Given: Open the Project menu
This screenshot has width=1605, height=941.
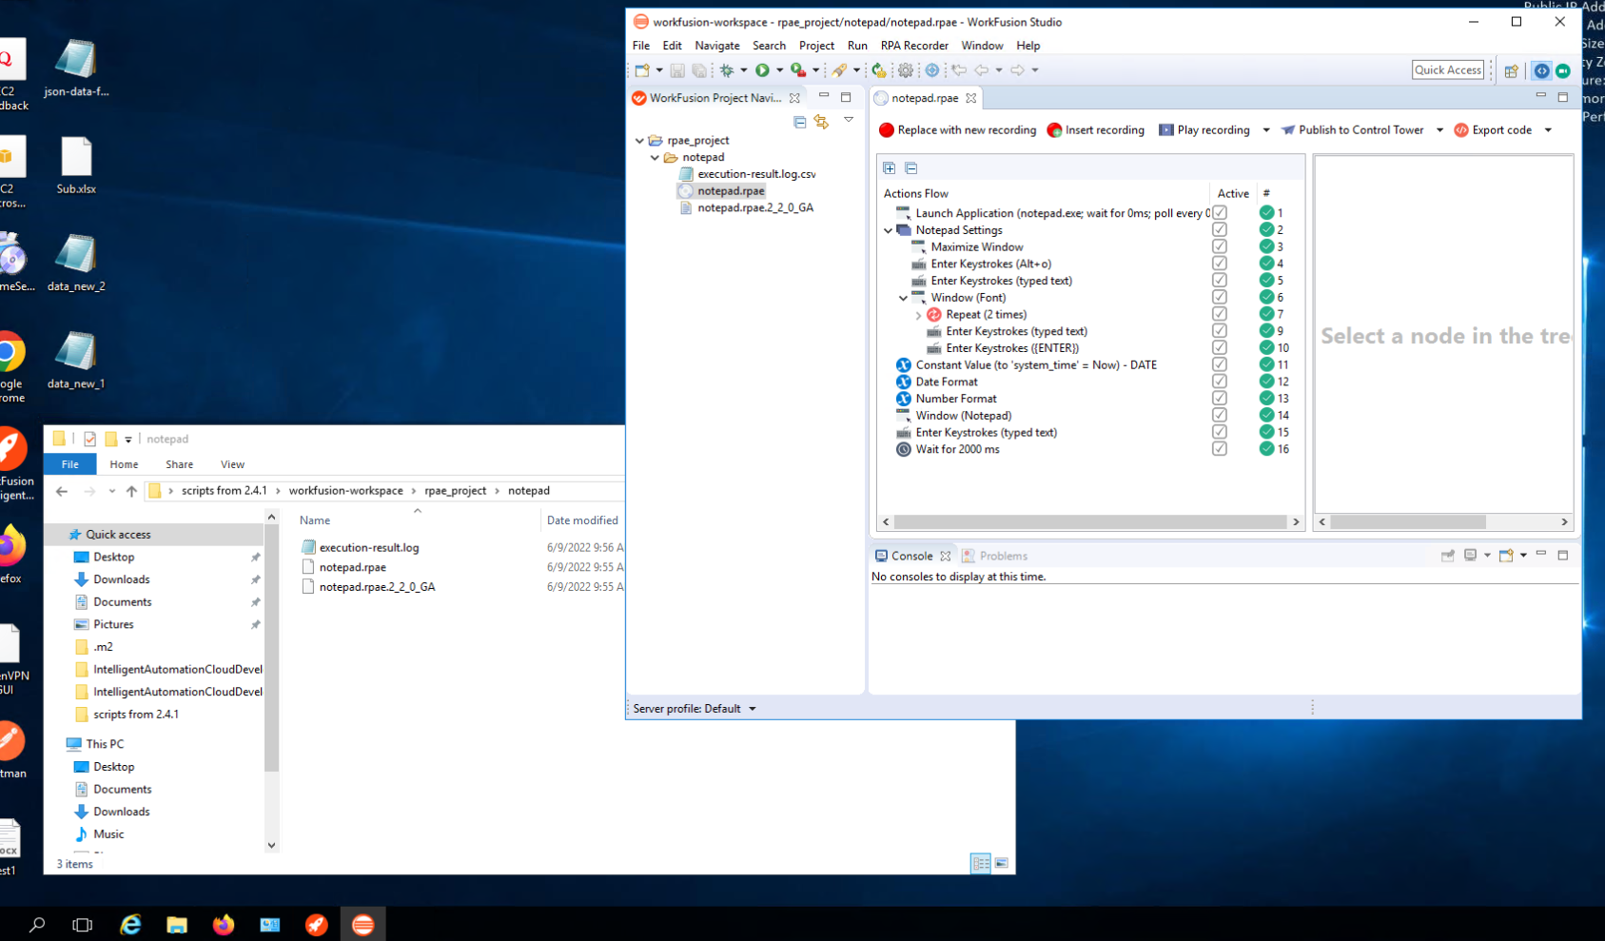Looking at the screenshot, I should (816, 46).
